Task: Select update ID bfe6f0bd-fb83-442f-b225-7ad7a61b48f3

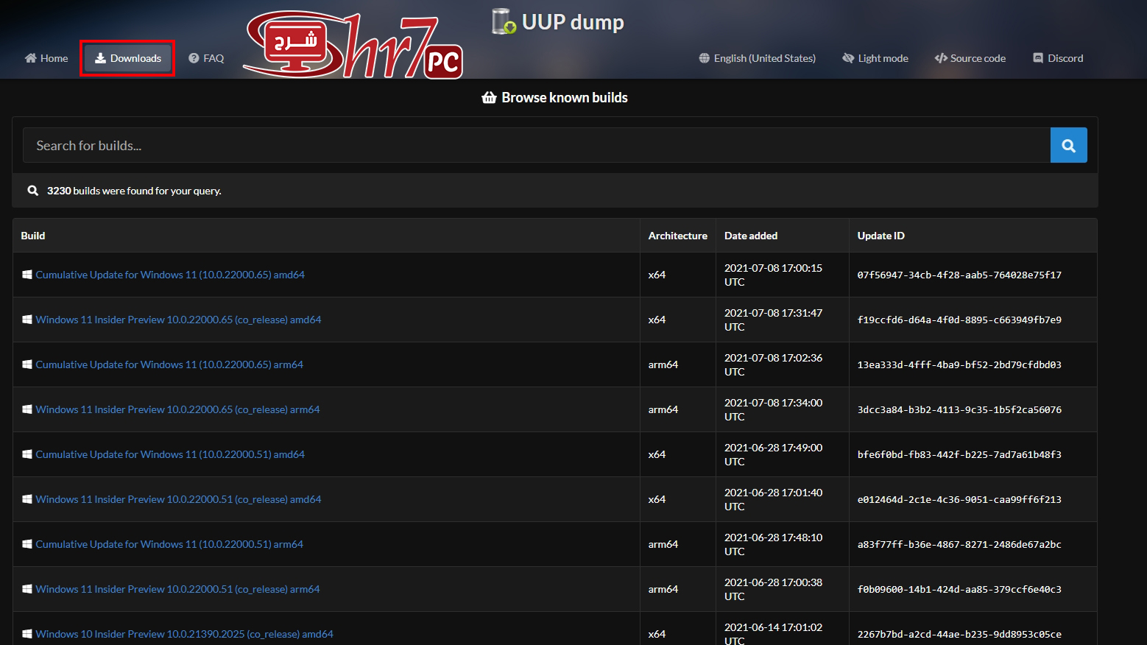Action: (x=959, y=454)
